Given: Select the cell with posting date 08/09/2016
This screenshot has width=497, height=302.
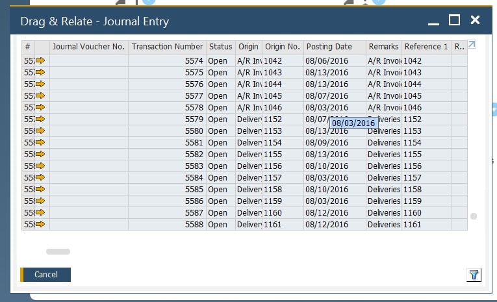Looking at the screenshot, I should [x=327, y=142].
